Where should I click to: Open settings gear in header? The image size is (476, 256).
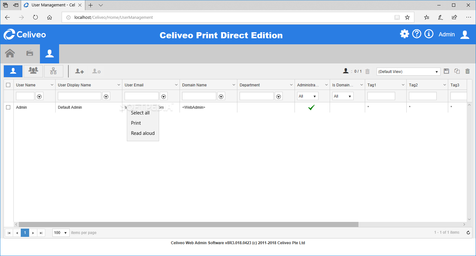point(404,34)
